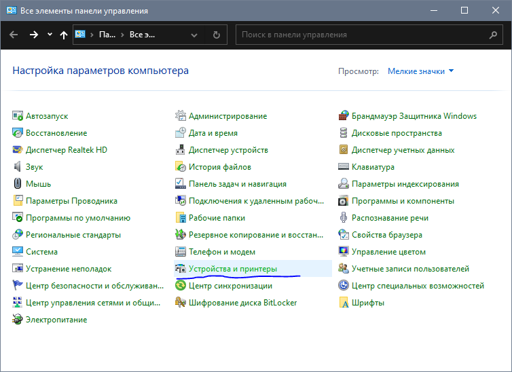Click Управление цветом monitor icon
Viewport: 512px width, 372px height.
343,252
